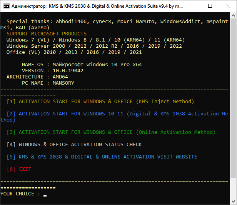Pick option [3] Online Activation Method
237x205 pixels.
pyautogui.click(x=111, y=132)
